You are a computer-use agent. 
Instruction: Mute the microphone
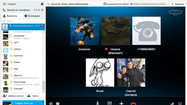pyautogui.click(x=98, y=103)
